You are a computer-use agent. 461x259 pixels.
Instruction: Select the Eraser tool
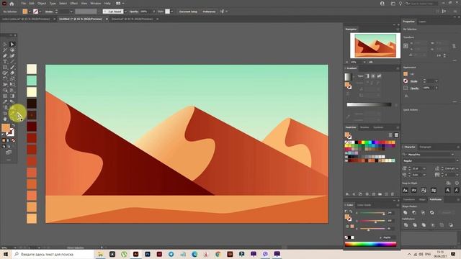click(12, 73)
